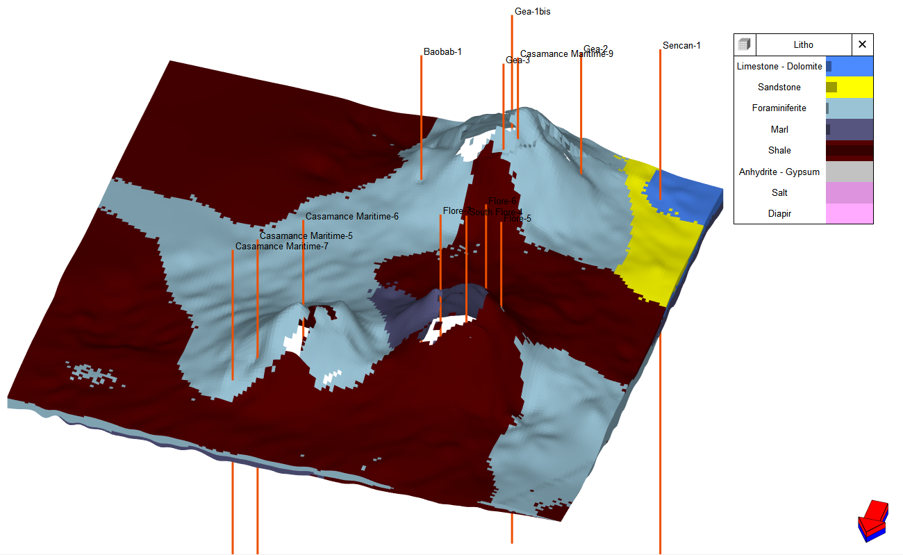Pick the Casamance Maritime-7 well label
Image resolution: width=903 pixels, height=555 pixels.
coord(281,247)
